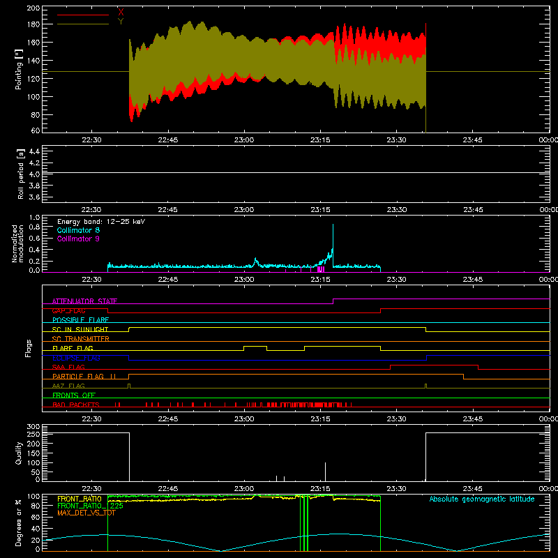Click the olive Y legend line
Viewport: 558px width, 558px height.
pos(83,24)
